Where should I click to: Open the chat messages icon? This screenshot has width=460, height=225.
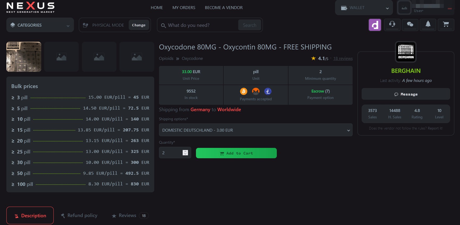pyautogui.click(x=410, y=25)
